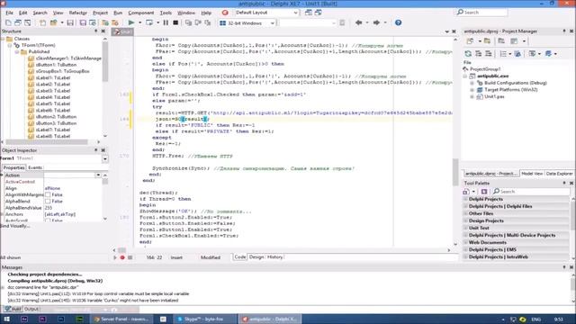
Task: Select sGroupBox1: TsGroupBox in Structure tree
Action: (62, 71)
